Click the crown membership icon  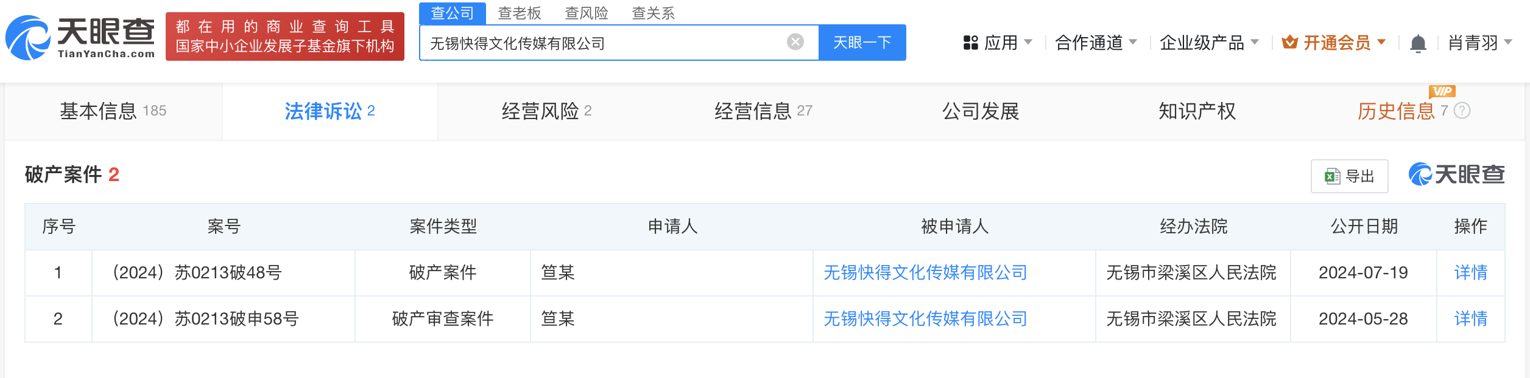click(x=1289, y=43)
